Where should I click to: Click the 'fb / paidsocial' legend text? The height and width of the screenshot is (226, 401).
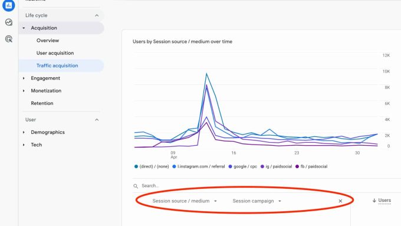point(314,166)
